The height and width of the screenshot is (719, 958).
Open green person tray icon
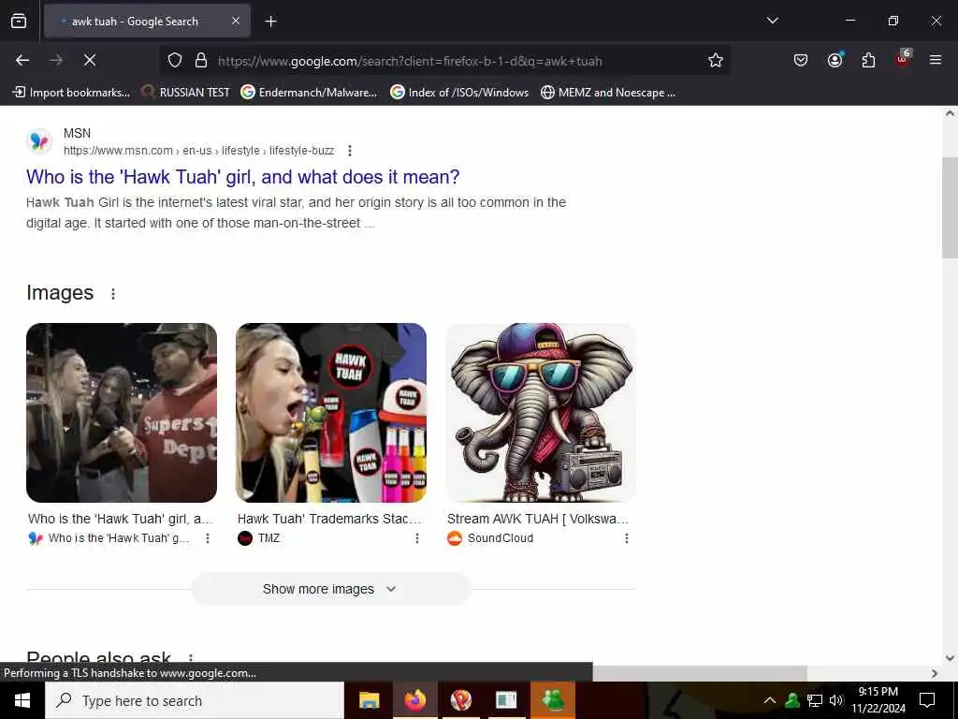(792, 700)
